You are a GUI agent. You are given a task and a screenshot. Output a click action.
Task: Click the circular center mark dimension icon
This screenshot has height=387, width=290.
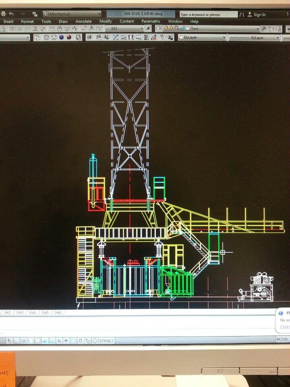(60, 29)
